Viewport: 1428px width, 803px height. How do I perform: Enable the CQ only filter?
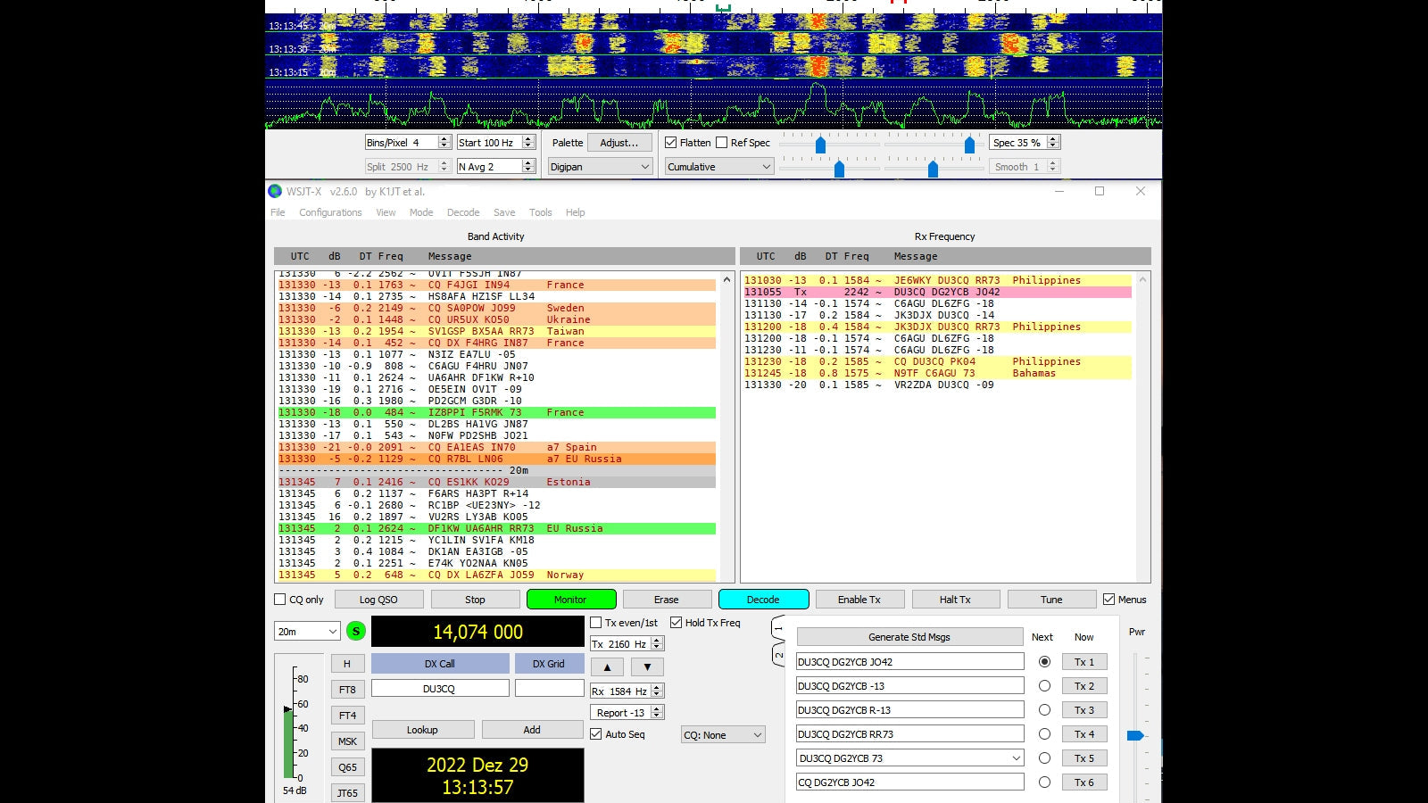pos(279,599)
